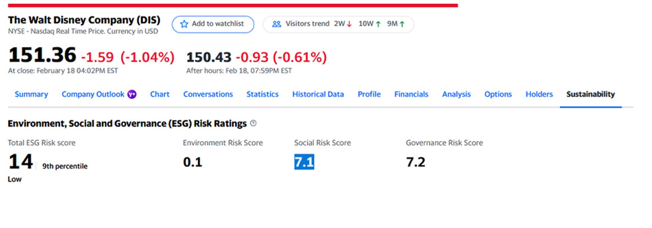Click the Visitors trend people icon
Image resolution: width=652 pixels, height=228 pixels.
(x=277, y=24)
